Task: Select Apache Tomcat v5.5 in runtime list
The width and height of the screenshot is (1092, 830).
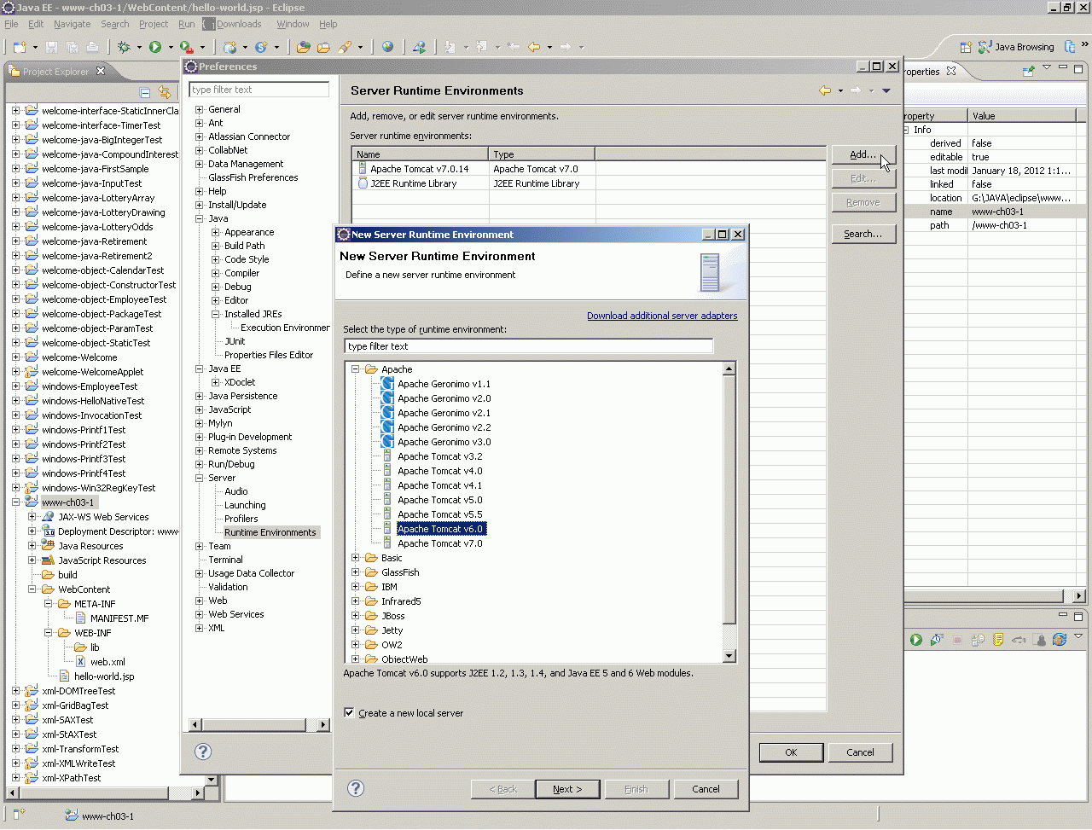Action: coord(439,514)
